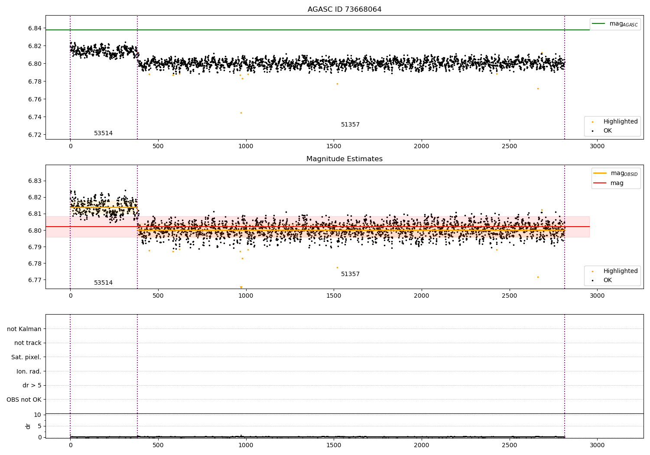Click the orange mag OBSID legend line

click(x=600, y=173)
